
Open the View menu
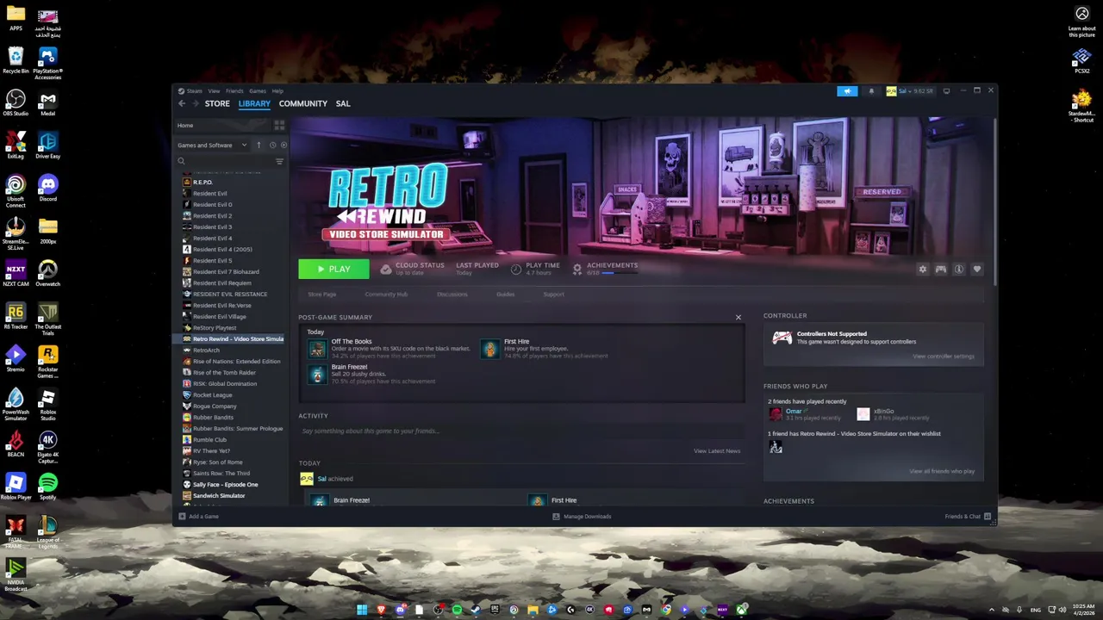coord(214,91)
